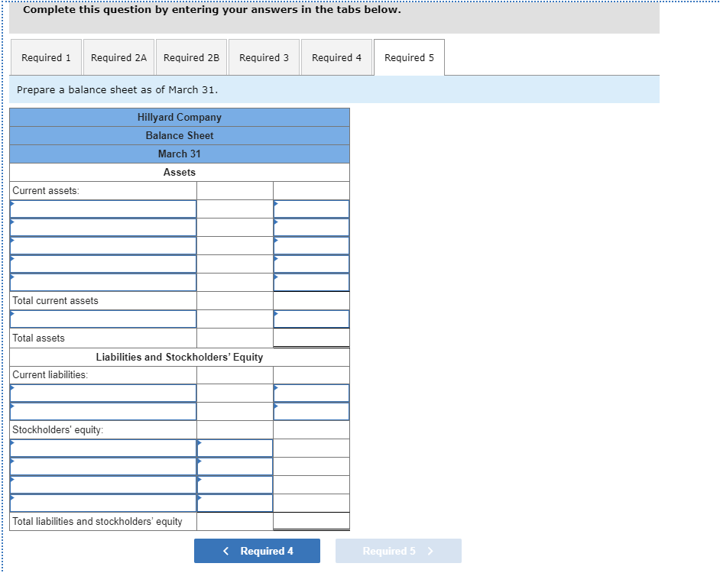Click amount field below Total current assets row
Screen dimensions: 720x573
[x=311, y=319]
